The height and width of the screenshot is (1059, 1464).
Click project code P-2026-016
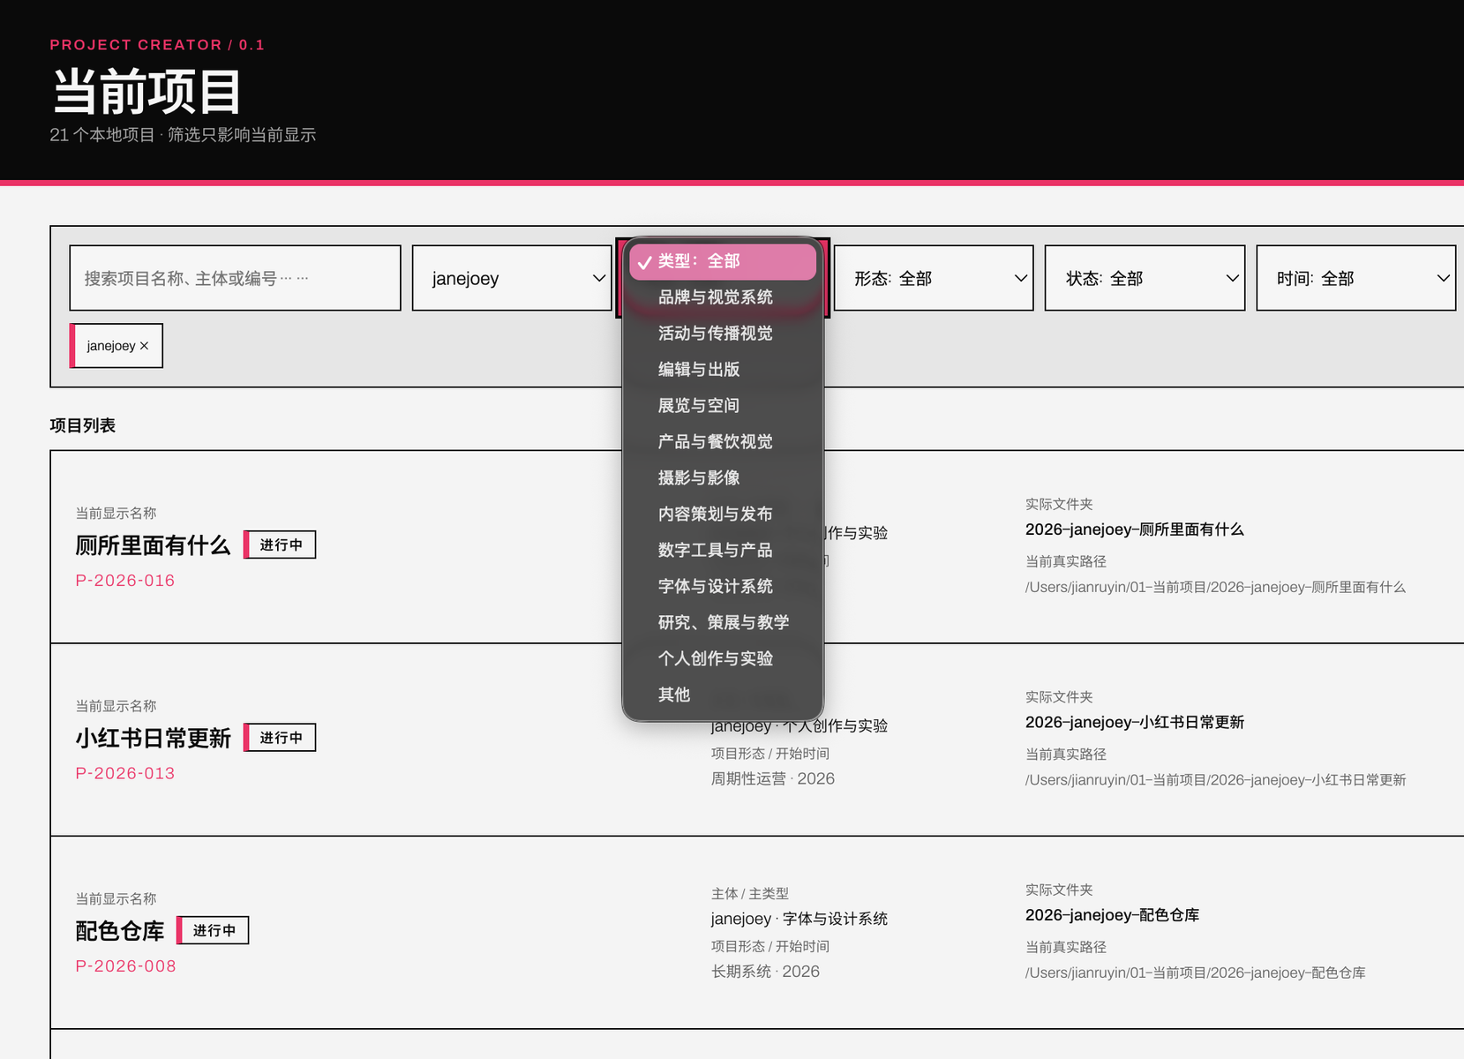pyautogui.click(x=125, y=581)
